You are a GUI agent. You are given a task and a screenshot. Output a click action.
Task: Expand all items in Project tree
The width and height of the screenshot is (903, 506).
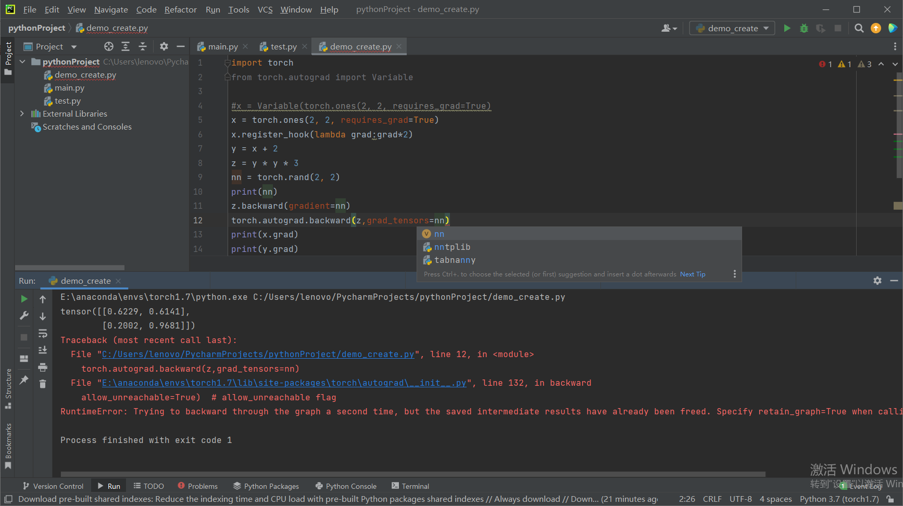pyautogui.click(x=126, y=46)
